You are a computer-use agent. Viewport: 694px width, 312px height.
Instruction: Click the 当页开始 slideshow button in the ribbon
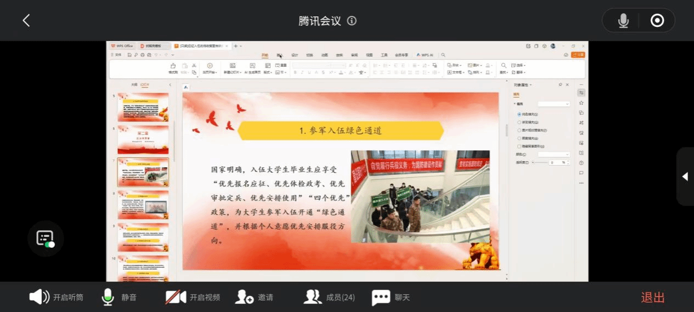coord(210,68)
